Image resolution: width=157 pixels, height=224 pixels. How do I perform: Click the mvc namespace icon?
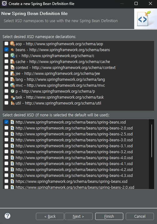12,85
